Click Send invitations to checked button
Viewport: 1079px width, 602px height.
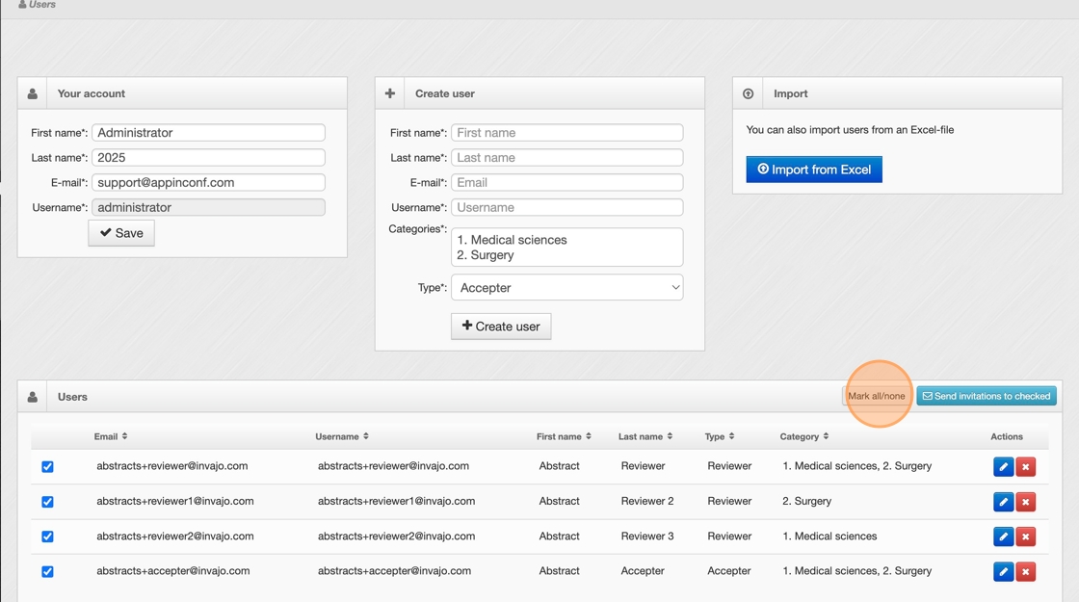pos(986,396)
